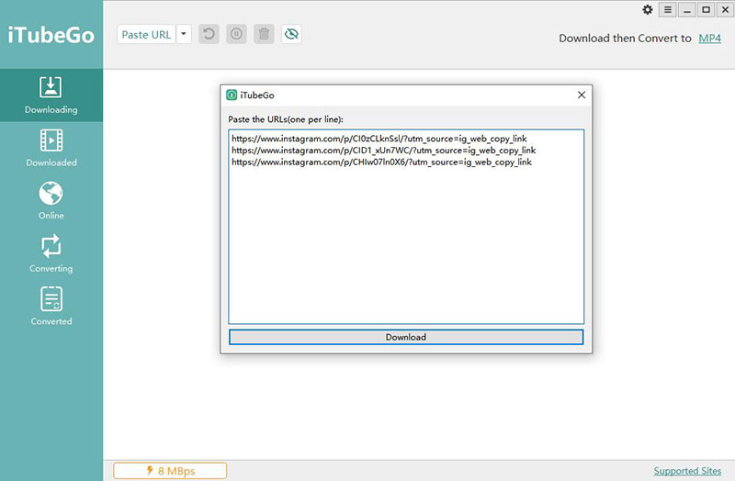Open the Converted section in sidebar
The image size is (735, 481).
[51, 307]
